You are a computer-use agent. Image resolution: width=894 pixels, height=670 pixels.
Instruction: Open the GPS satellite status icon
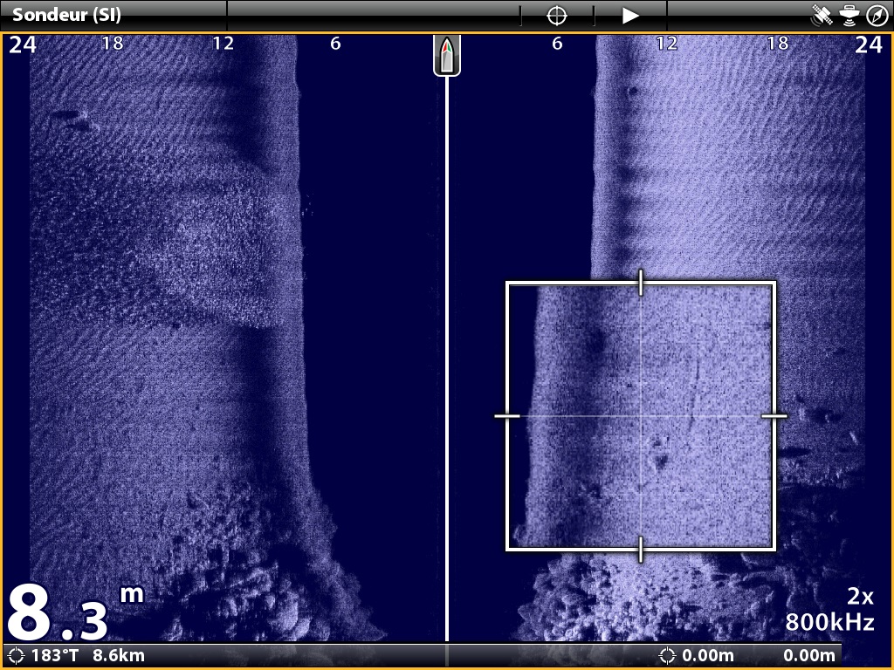pos(822,16)
